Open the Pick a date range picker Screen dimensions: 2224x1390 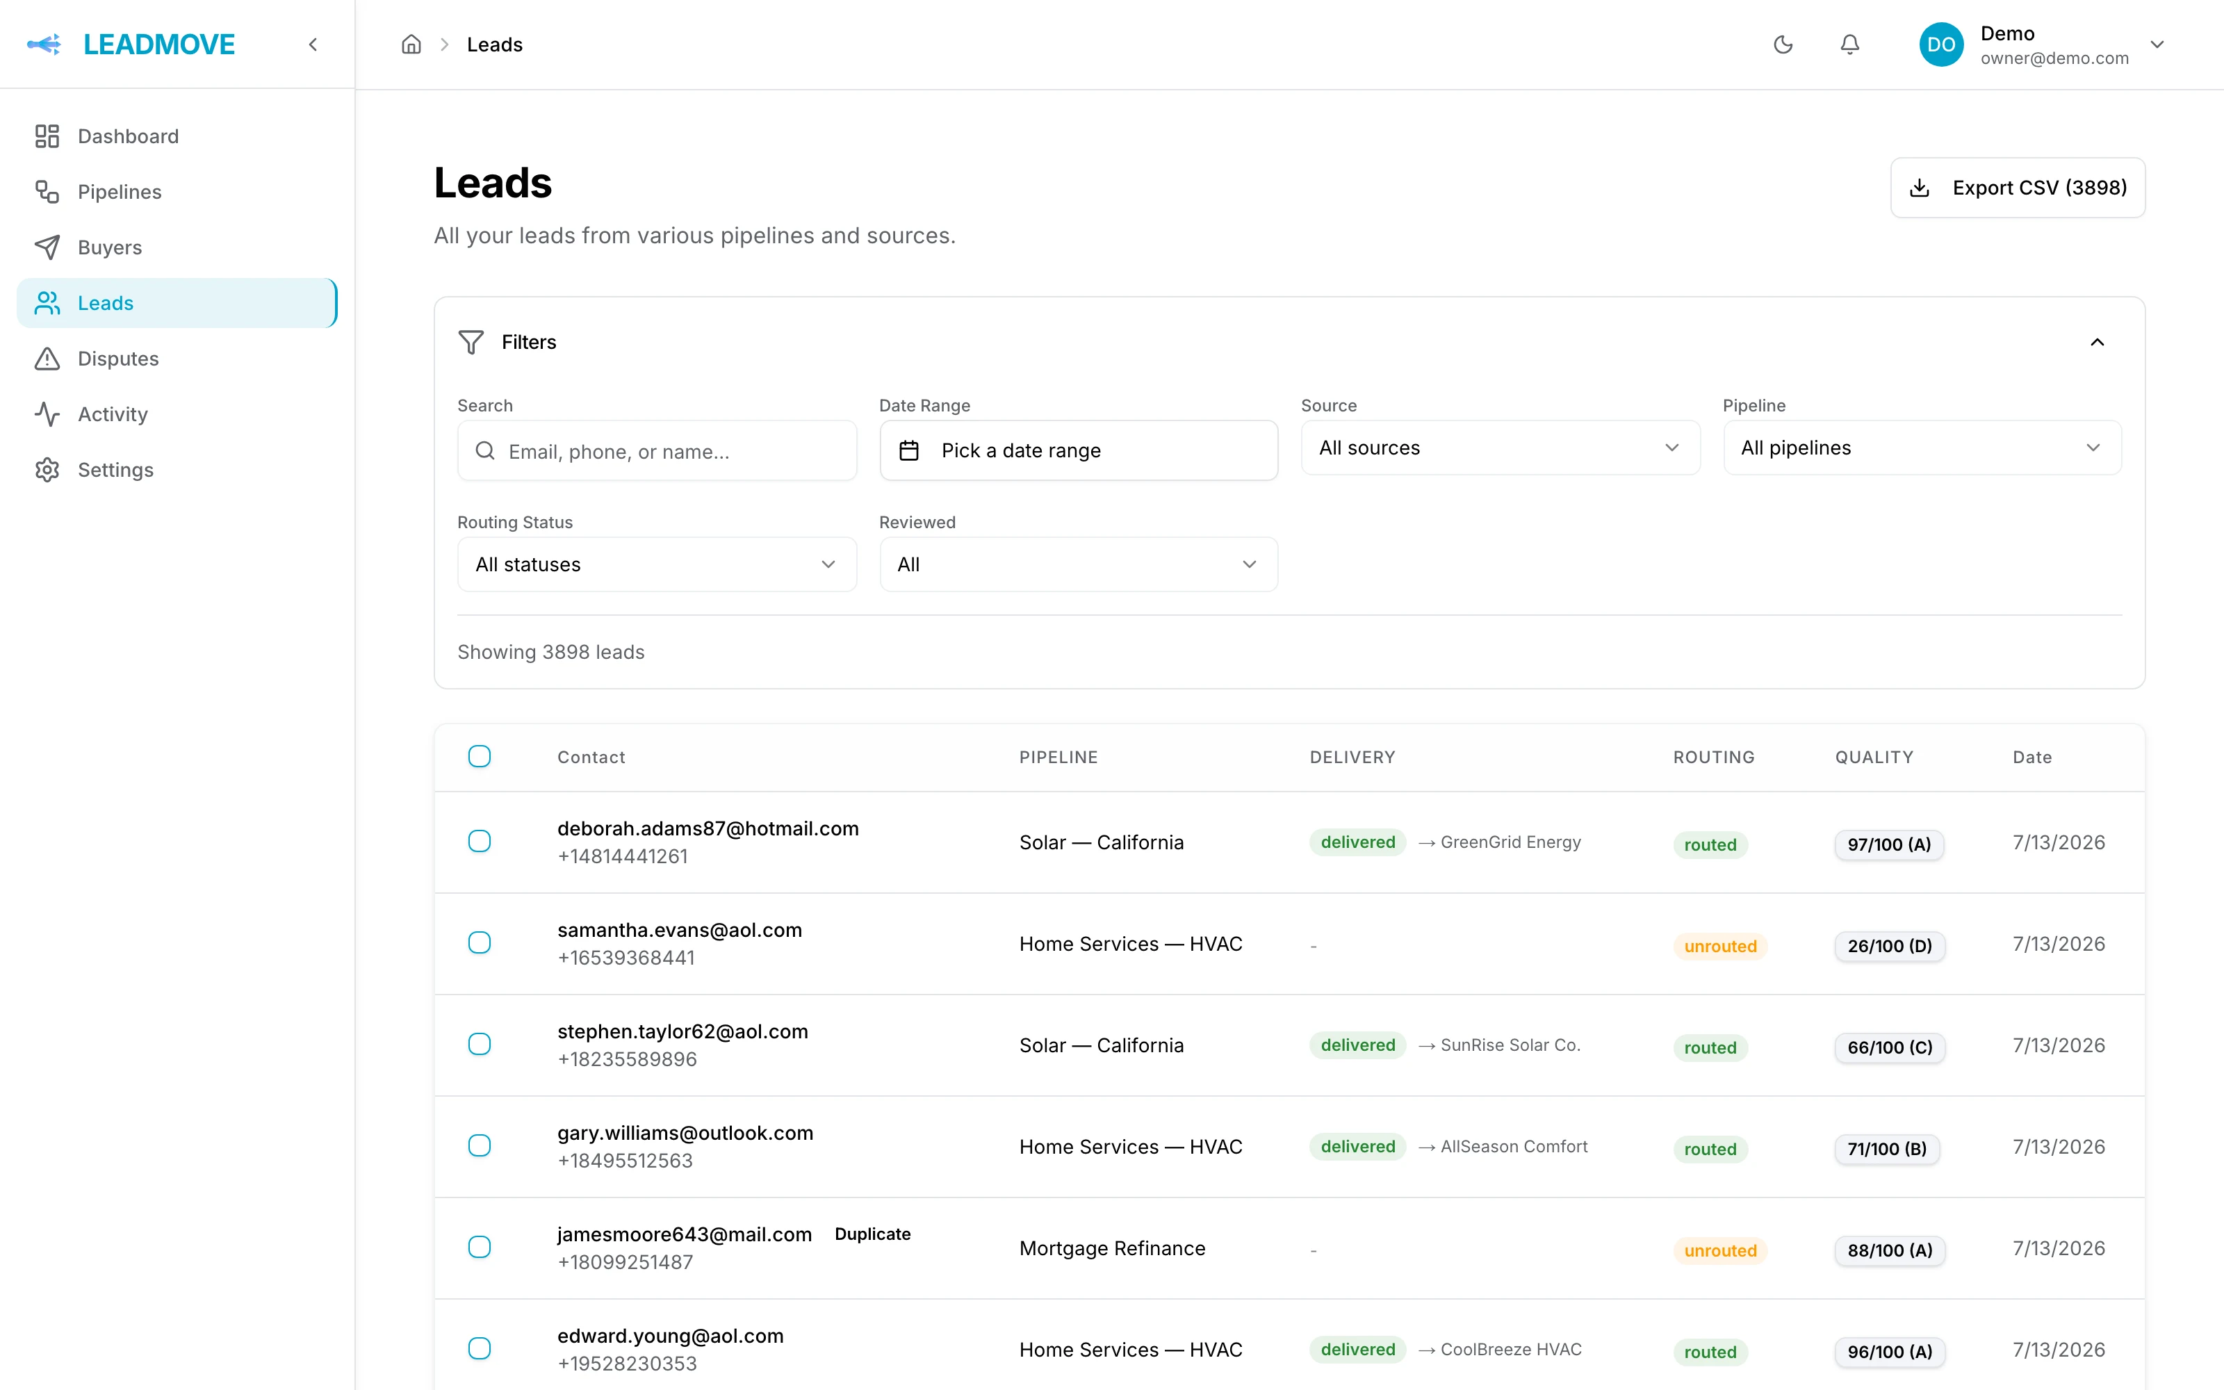click(x=1078, y=450)
